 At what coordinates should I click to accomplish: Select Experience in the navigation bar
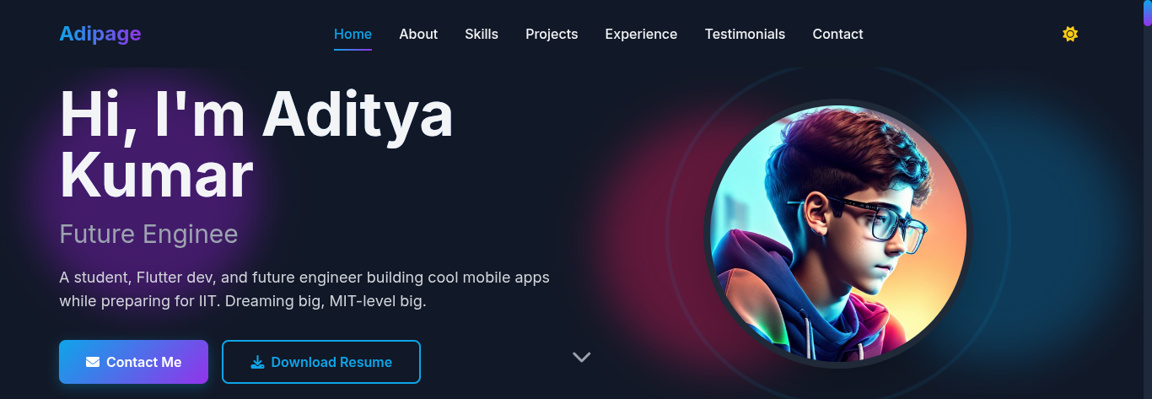tap(641, 34)
